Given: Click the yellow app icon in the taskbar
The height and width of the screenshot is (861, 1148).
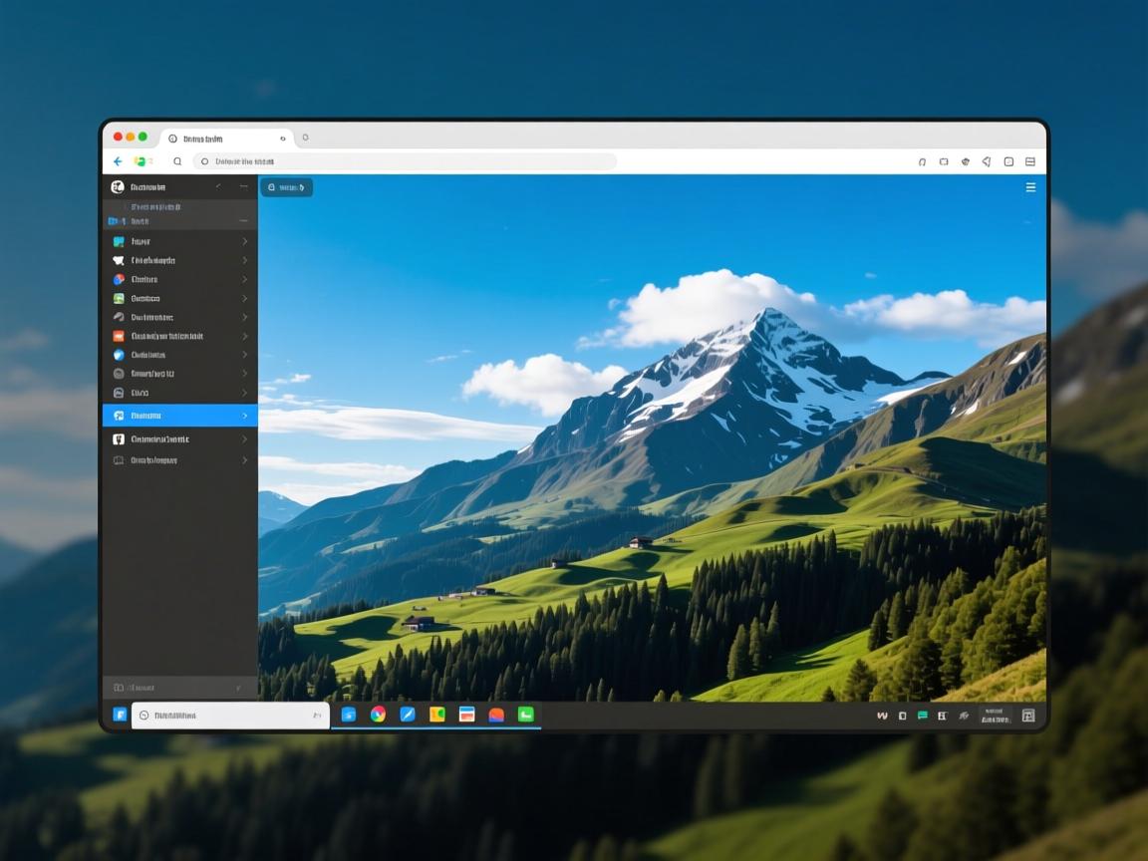Looking at the screenshot, I should click(x=436, y=715).
